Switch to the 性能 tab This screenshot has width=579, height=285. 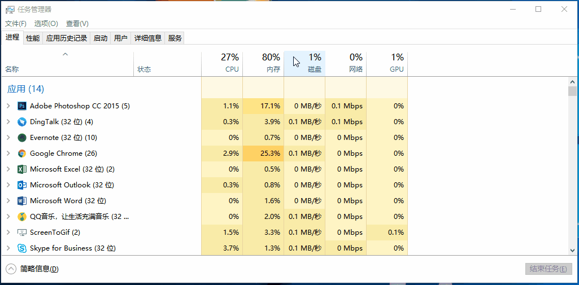coord(33,38)
